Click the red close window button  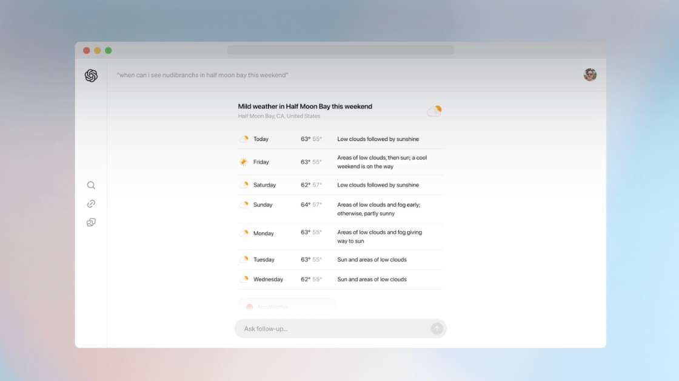[x=87, y=51]
